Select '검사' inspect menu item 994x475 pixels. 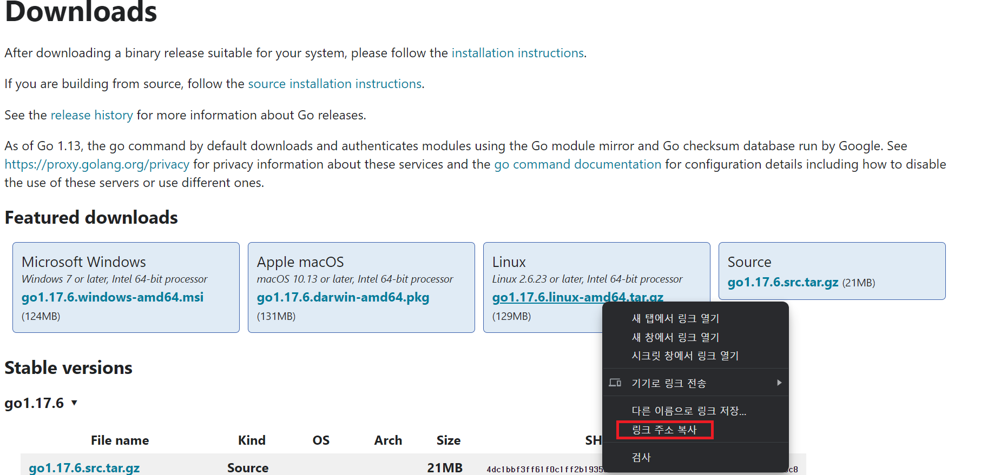point(695,457)
